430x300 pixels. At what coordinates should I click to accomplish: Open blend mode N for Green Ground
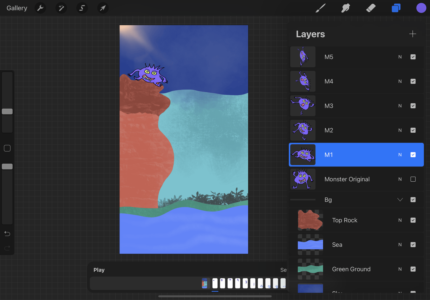coord(400,269)
